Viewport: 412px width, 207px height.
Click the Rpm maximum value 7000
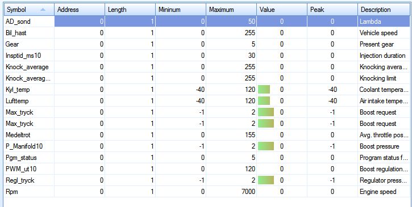[x=248, y=192]
